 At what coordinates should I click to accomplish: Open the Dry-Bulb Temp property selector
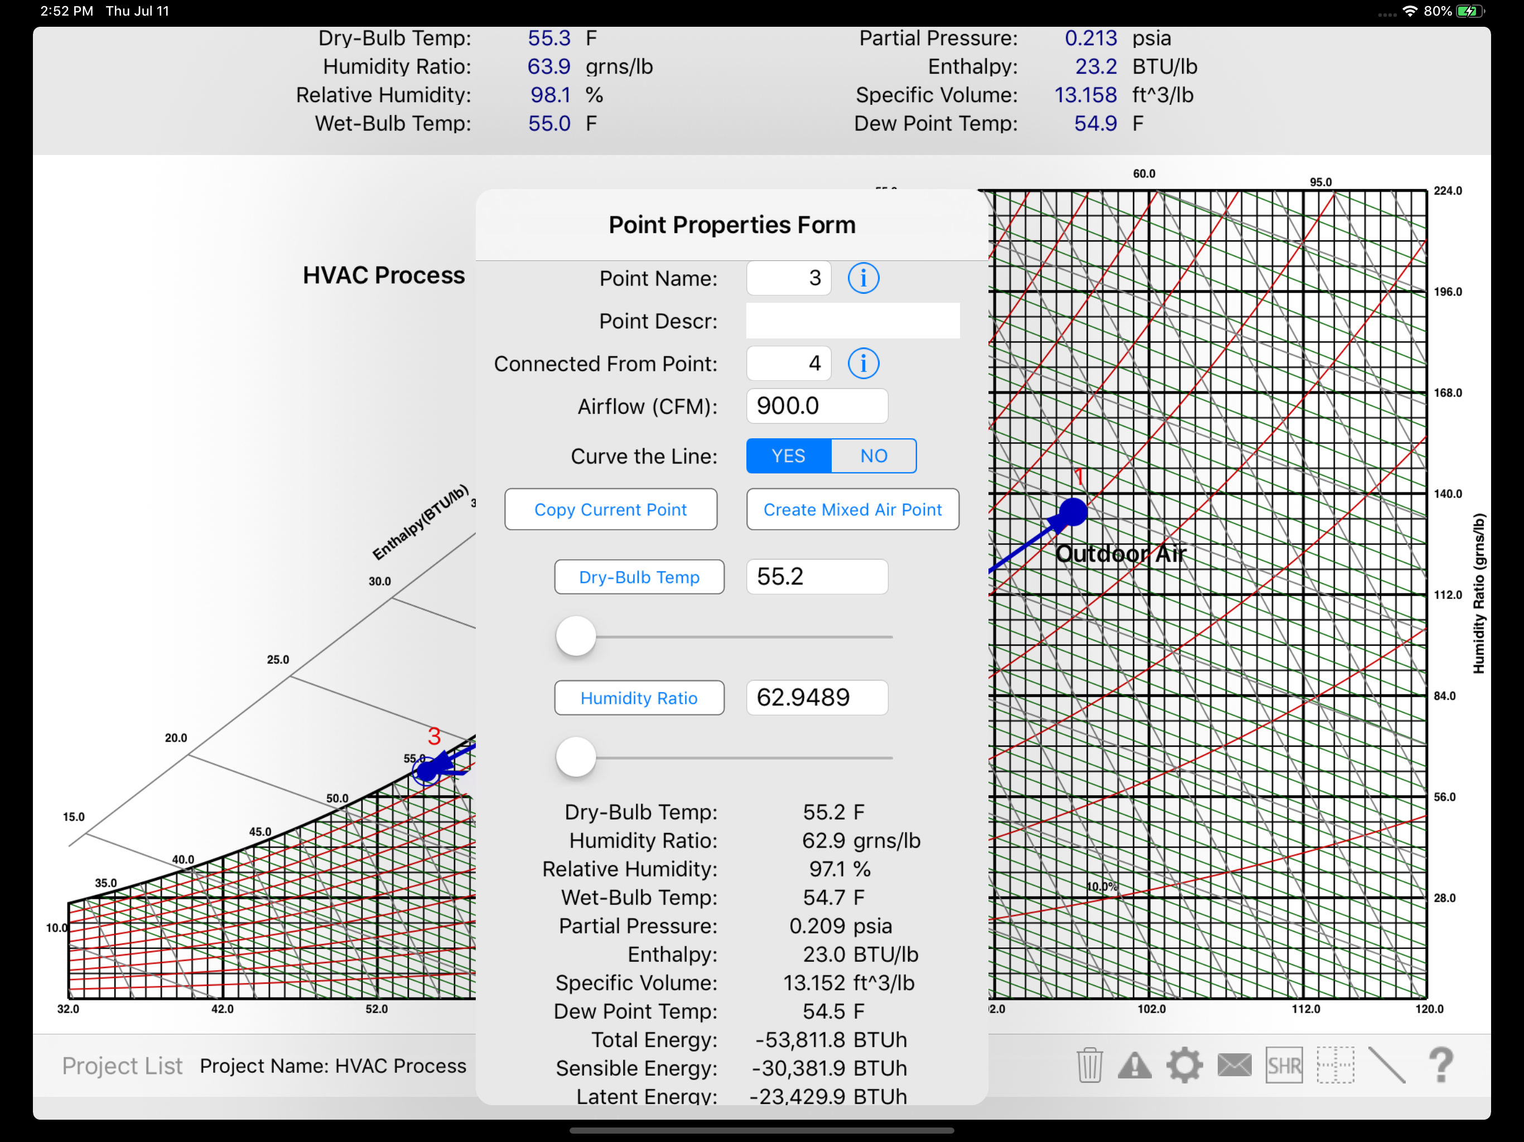tap(639, 577)
